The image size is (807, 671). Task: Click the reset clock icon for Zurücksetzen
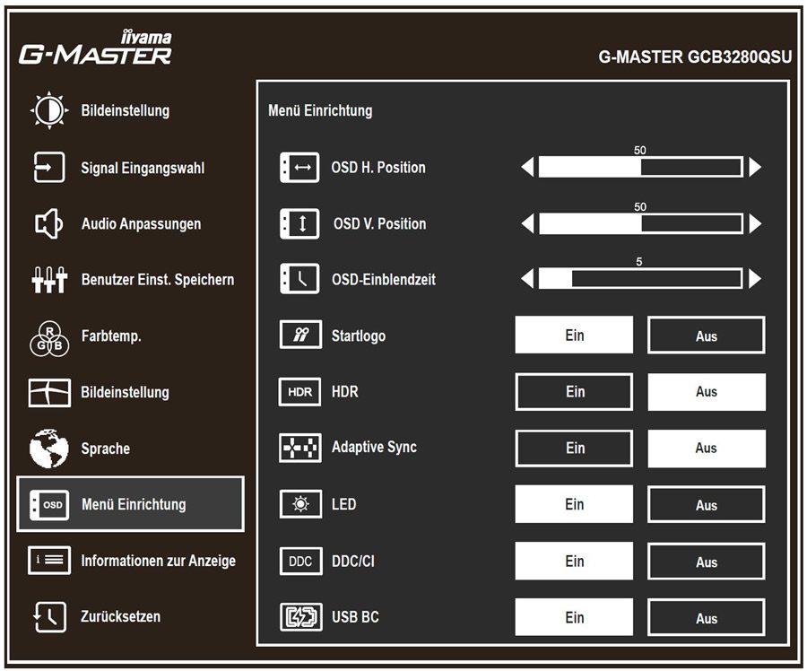49,616
